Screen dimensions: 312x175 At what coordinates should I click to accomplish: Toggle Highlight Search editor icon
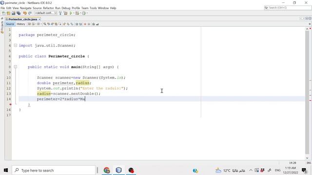click(56, 24)
